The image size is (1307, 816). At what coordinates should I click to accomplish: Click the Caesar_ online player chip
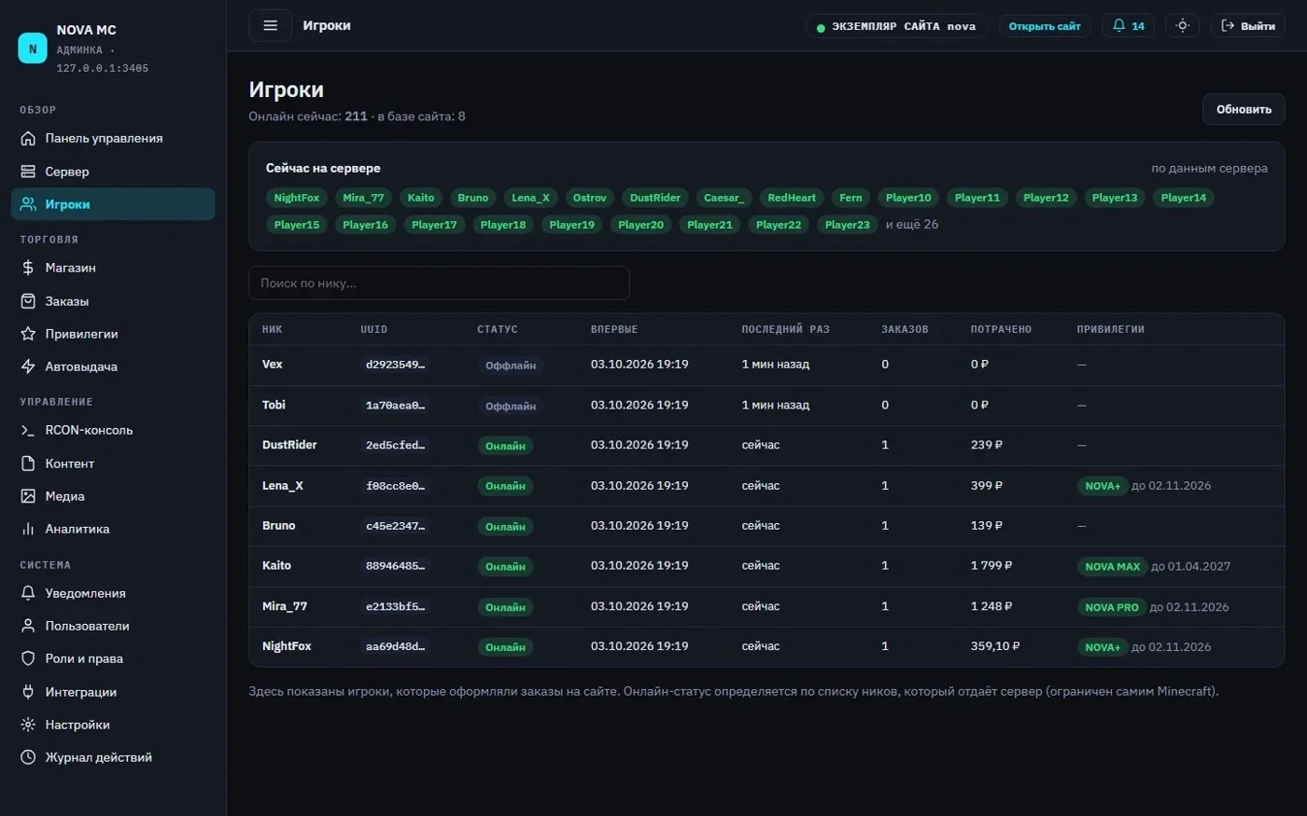pyautogui.click(x=724, y=198)
